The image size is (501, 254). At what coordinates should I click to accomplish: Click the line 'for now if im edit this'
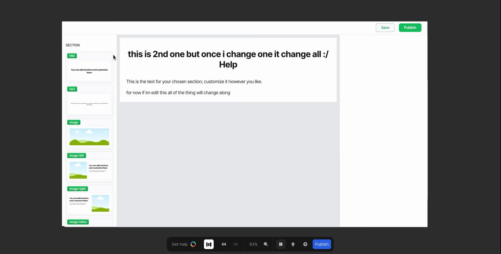(x=178, y=93)
